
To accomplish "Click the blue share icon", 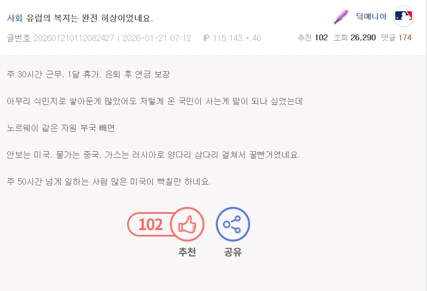I will coord(233,224).
